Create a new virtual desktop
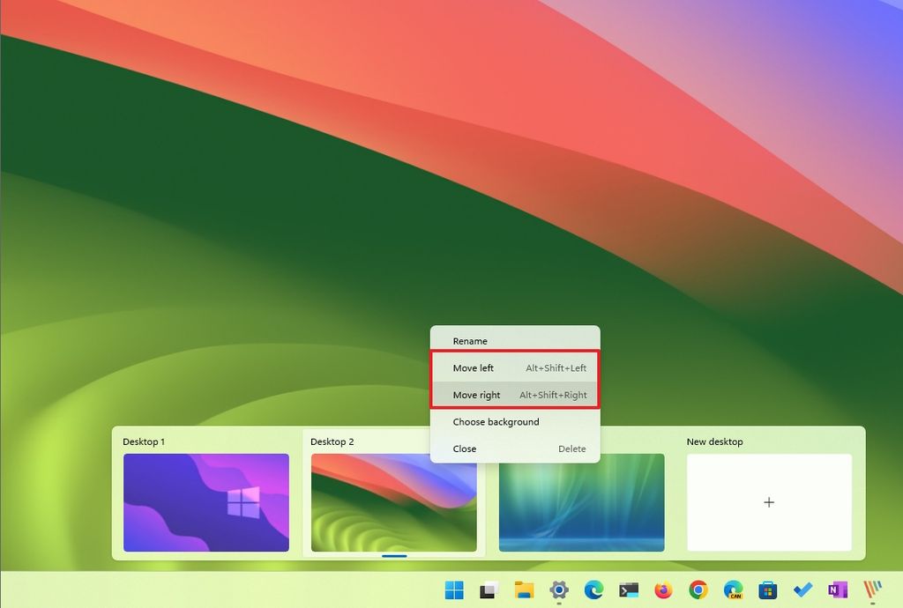The width and height of the screenshot is (903, 608). pos(768,502)
